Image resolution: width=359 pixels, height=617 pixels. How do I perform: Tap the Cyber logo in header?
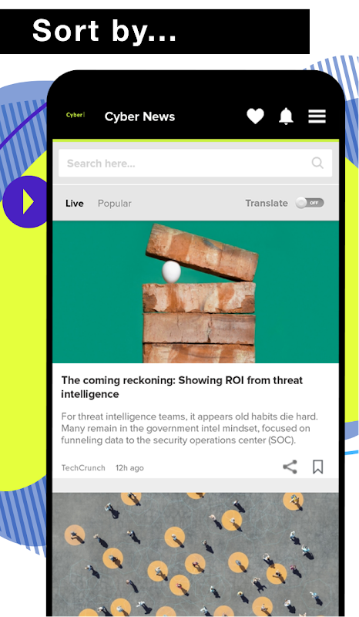pos(75,115)
